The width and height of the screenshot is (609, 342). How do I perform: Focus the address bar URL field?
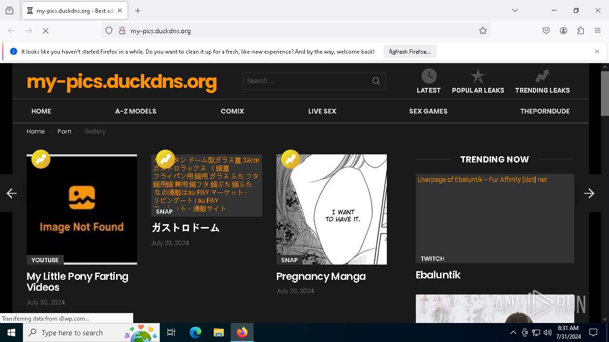(295, 31)
